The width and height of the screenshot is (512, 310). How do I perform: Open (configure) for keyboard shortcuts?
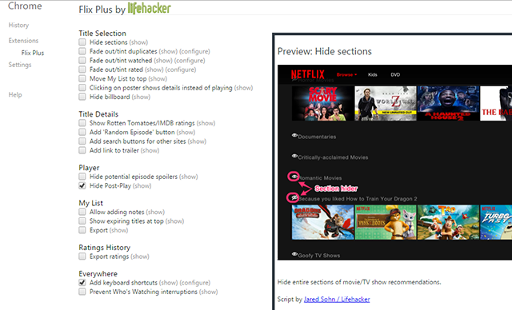[x=195, y=283]
